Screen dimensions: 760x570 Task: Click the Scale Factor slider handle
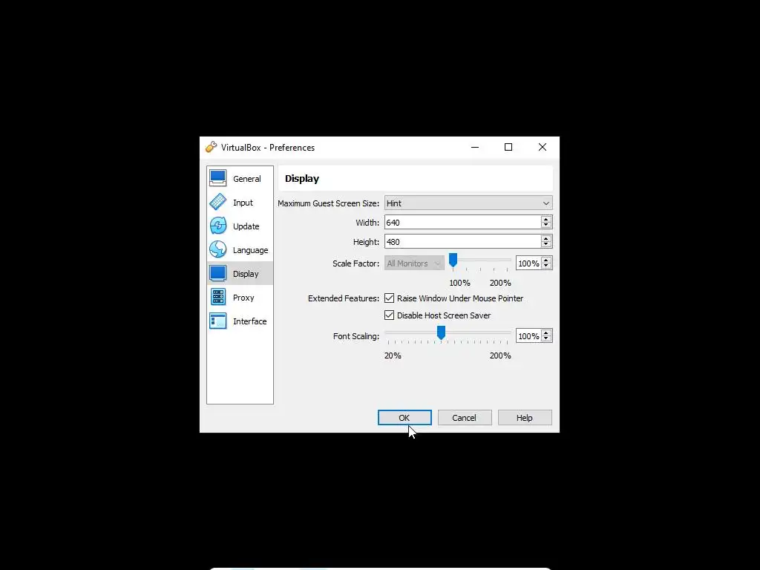click(453, 261)
